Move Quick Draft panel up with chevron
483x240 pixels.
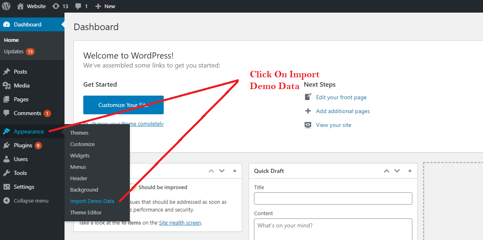(x=387, y=171)
